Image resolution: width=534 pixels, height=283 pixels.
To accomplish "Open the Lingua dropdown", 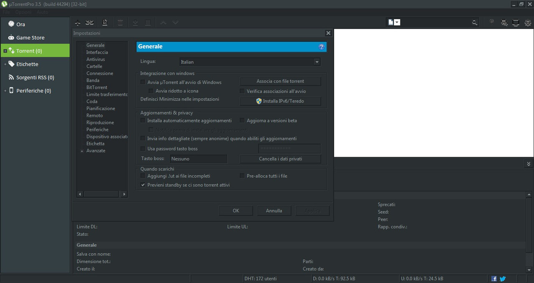I will (x=250, y=62).
